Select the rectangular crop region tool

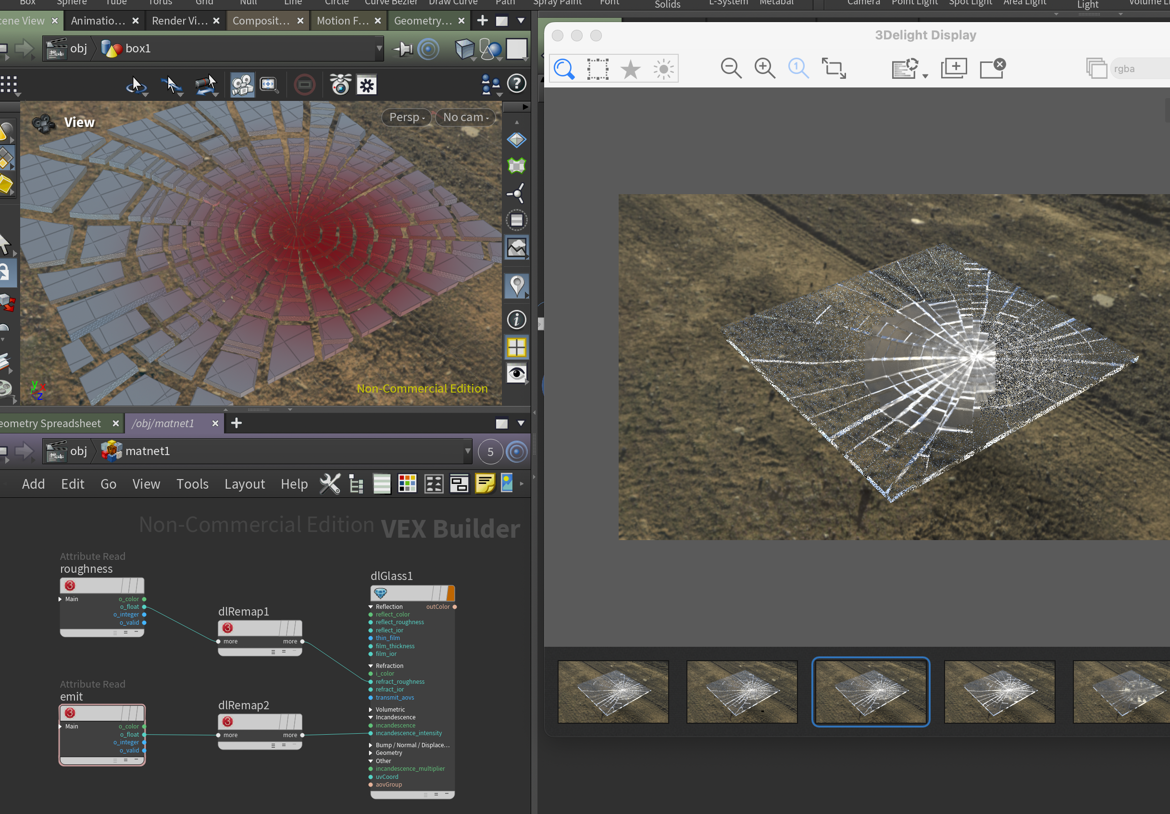point(597,69)
